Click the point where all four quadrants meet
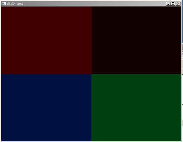Screen dimensions: 183x142 click(91, 74)
